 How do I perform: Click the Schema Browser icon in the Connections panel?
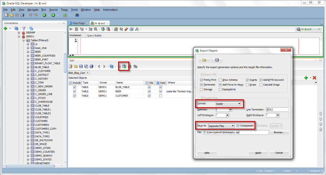[x=31, y=28]
